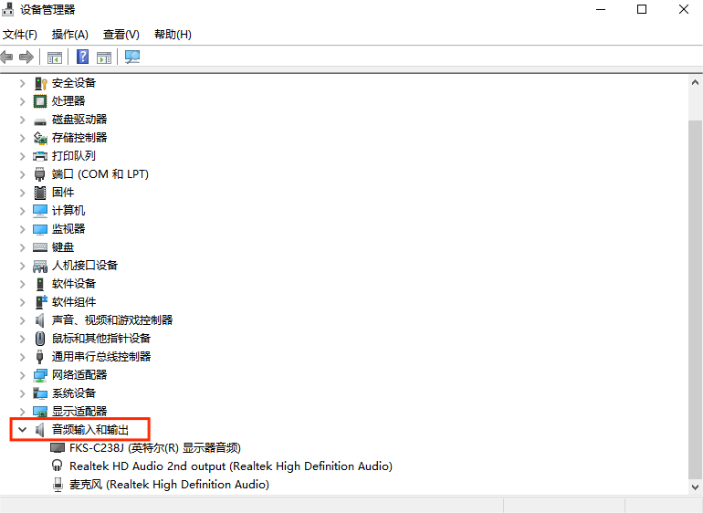Expand the 打印队列 category
Viewport: 703px width, 513px height.
pyautogui.click(x=22, y=156)
